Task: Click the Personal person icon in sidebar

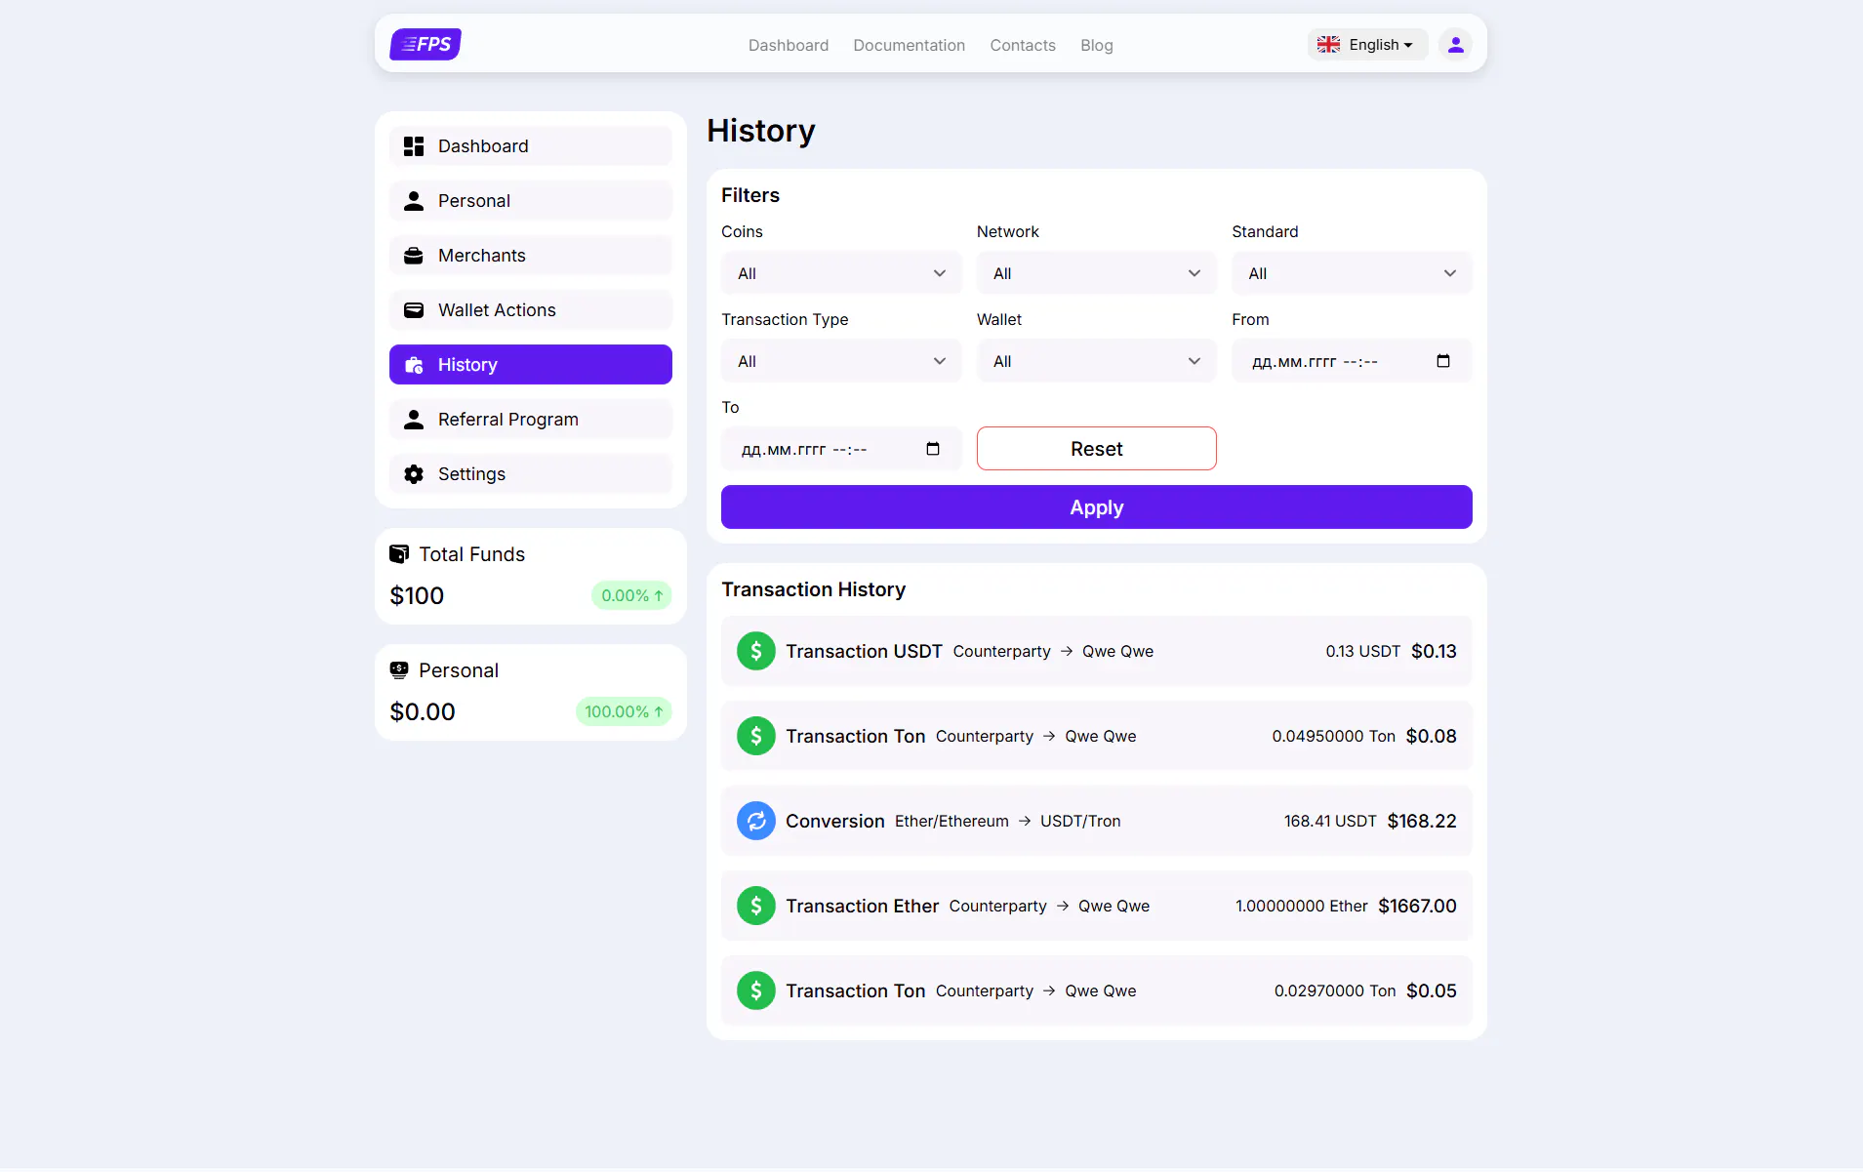Action: coord(414,201)
